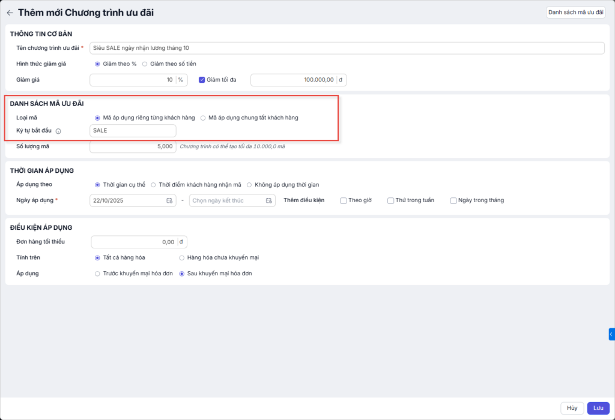Image resolution: width=615 pixels, height=420 pixels.
Task: Click the Lưu button to save
Action: [598, 408]
